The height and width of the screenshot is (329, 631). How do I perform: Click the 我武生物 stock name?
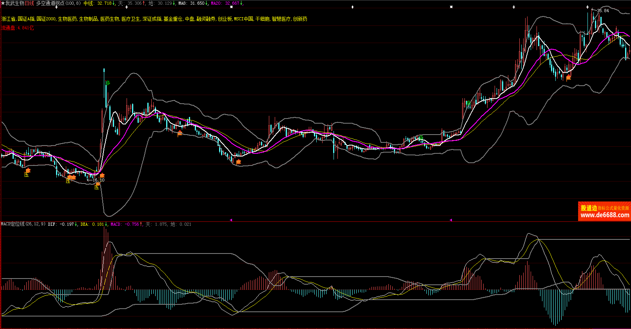click(x=15, y=3)
